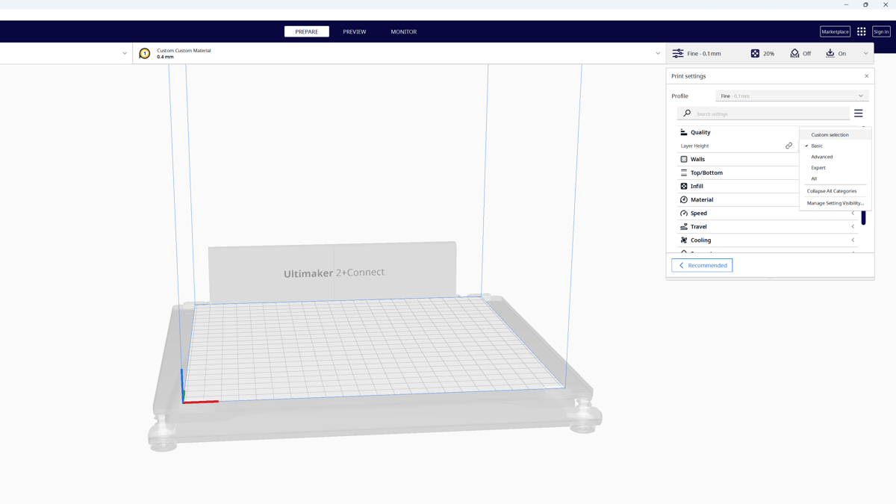Select the Walls category row
The height and width of the screenshot is (504, 896).
point(738,159)
